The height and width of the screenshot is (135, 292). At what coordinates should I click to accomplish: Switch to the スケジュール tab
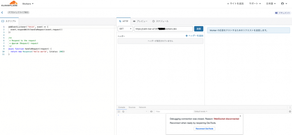[160, 21]
